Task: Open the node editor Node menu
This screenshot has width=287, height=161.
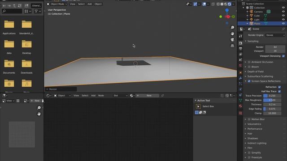Action: click(101, 95)
